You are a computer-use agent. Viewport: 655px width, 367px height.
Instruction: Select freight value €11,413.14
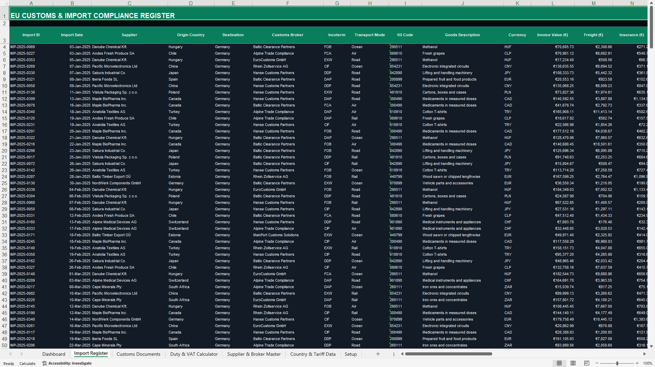[x=594, y=112]
